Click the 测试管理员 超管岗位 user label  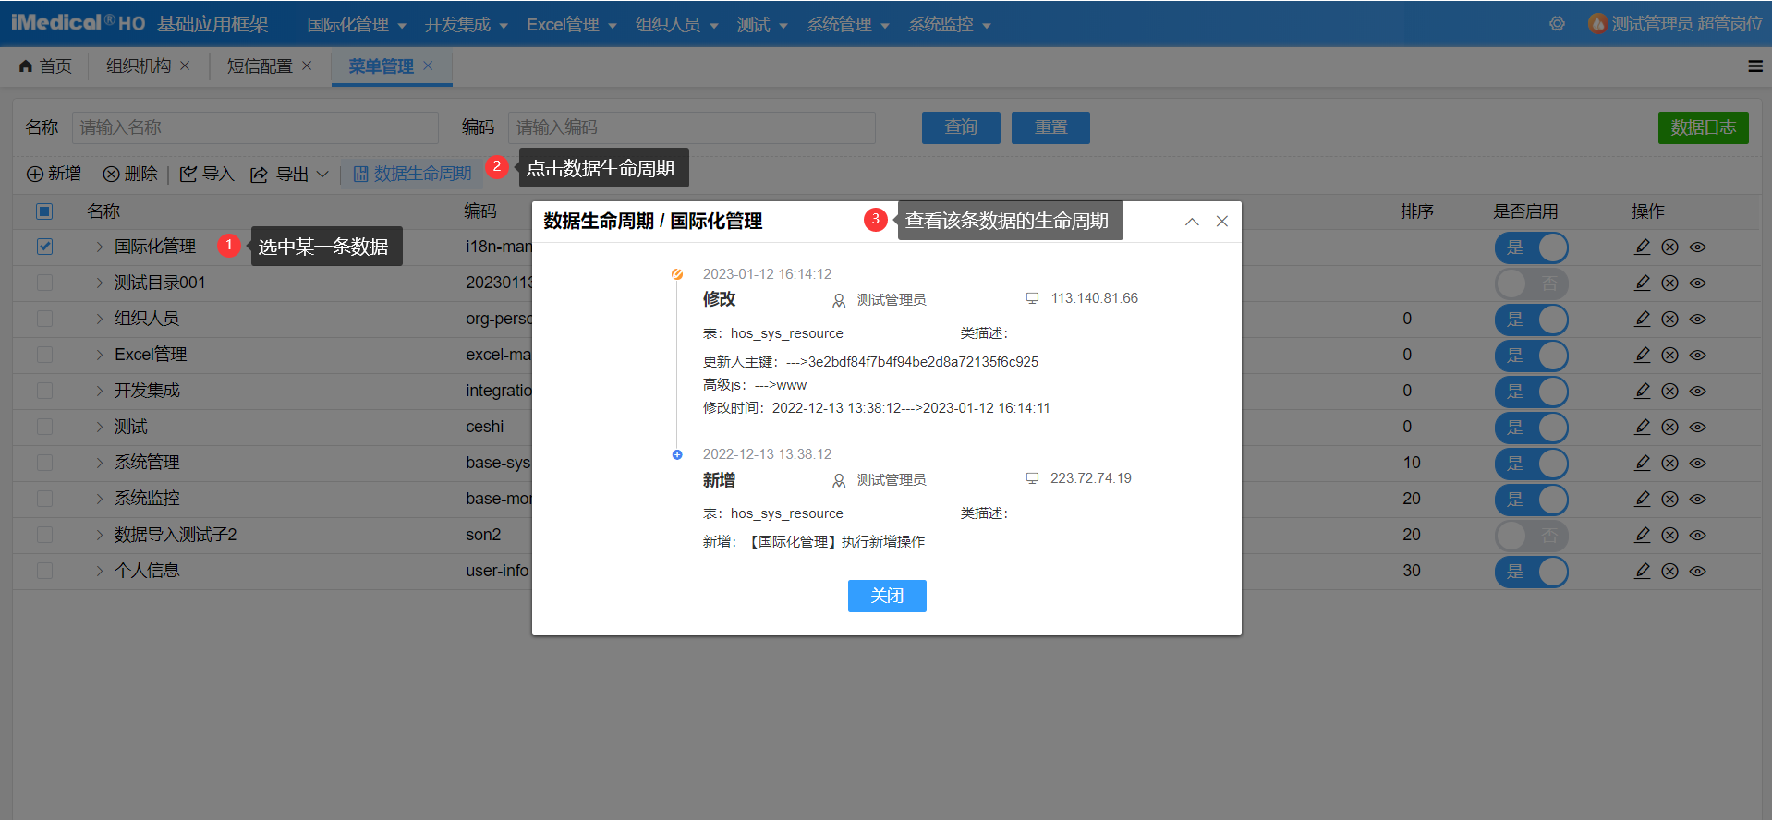pos(1687,24)
